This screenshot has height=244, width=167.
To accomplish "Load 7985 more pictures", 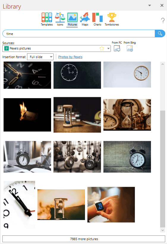I will [x=84, y=239].
